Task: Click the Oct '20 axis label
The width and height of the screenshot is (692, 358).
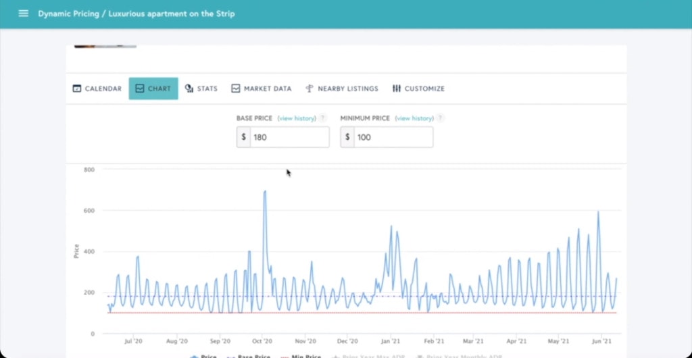Action: [x=262, y=341]
